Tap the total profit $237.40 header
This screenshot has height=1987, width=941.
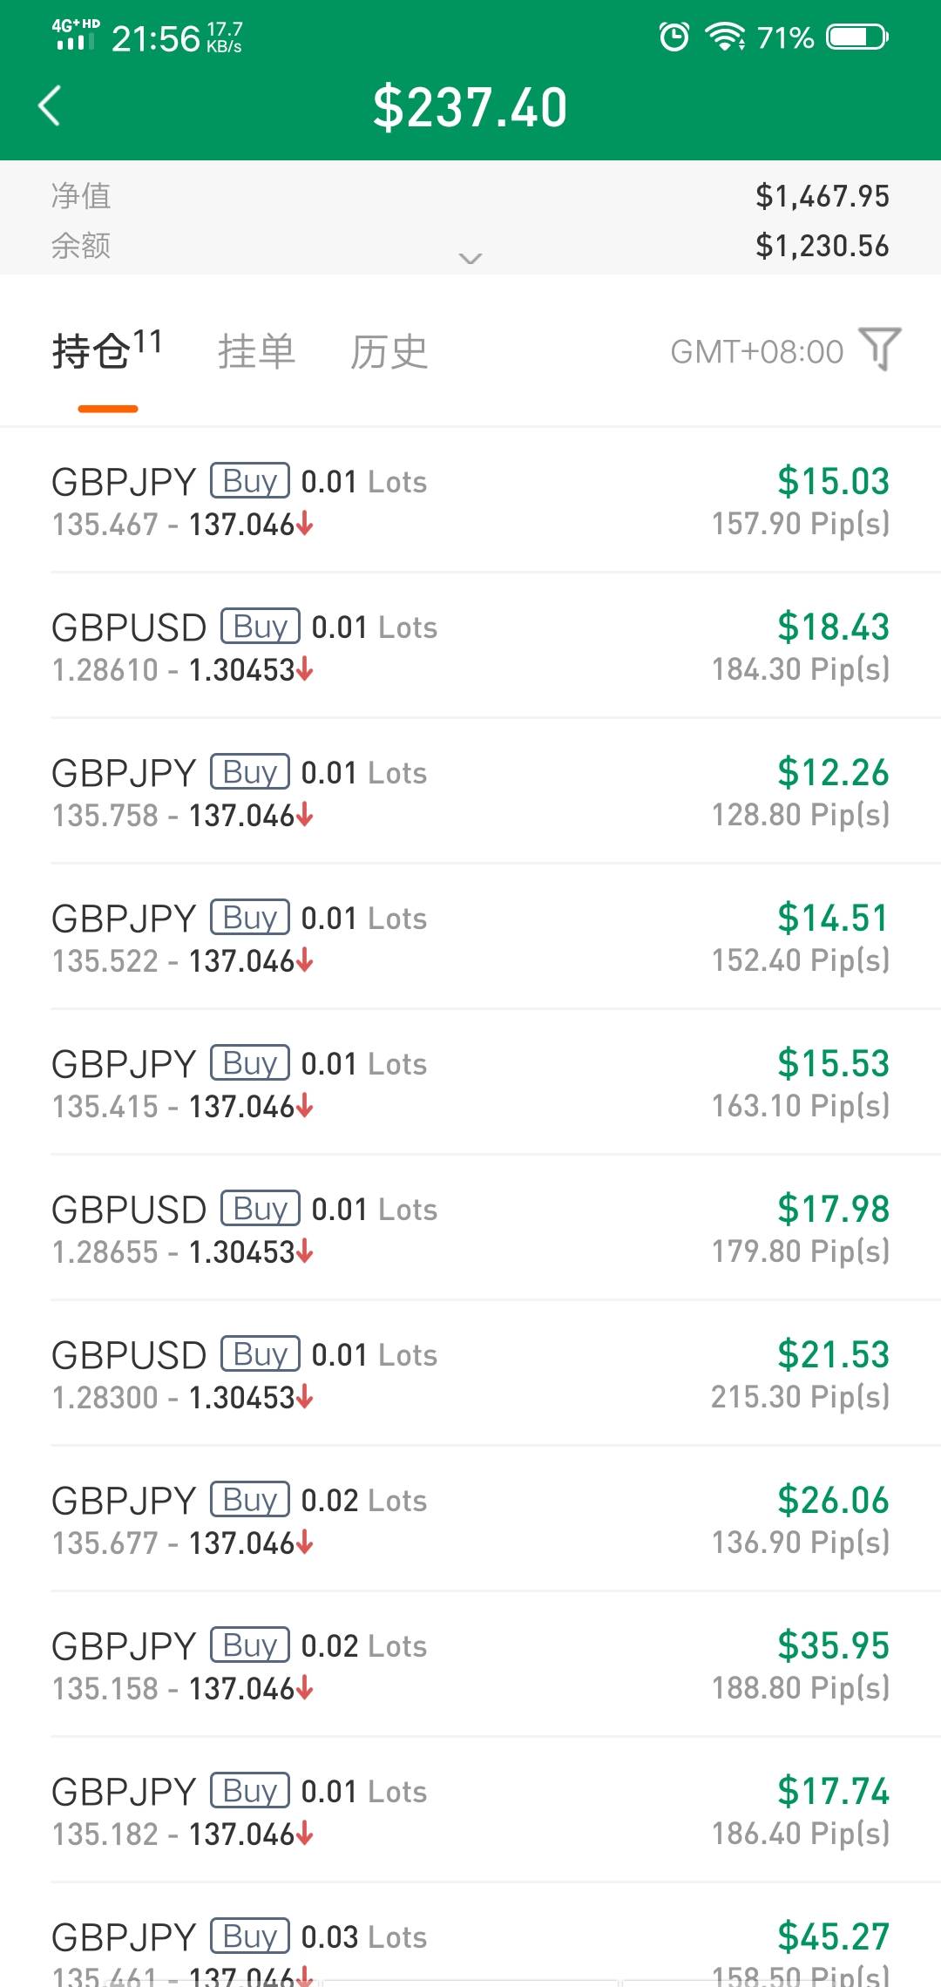pyautogui.click(x=470, y=108)
